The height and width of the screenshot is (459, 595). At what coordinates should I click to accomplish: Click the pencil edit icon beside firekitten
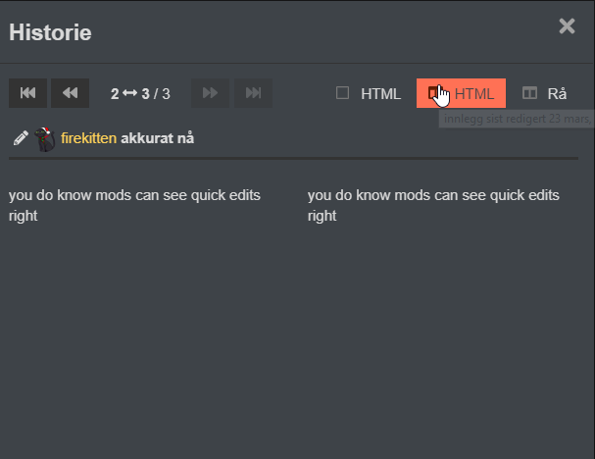point(20,138)
